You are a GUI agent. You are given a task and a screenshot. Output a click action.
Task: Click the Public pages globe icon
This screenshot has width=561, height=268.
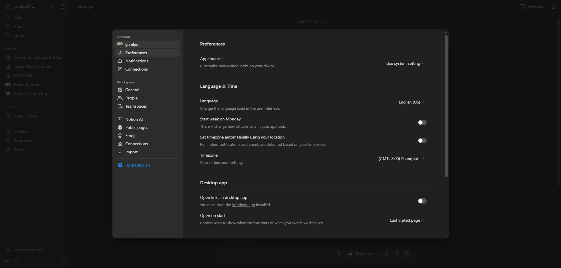tap(120, 127)
